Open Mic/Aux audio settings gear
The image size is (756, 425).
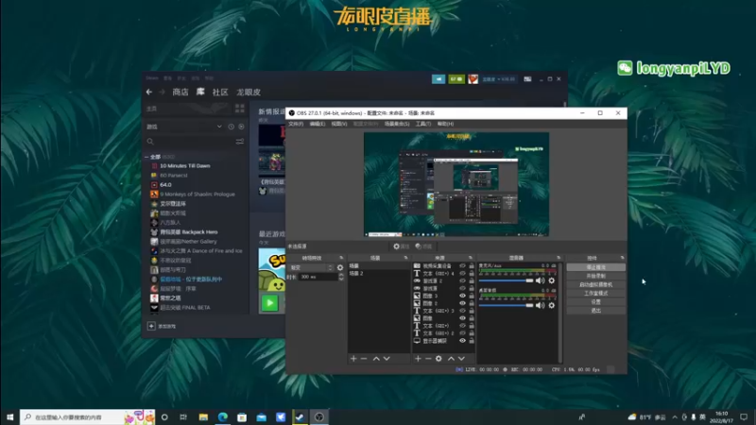coord(552,280)
